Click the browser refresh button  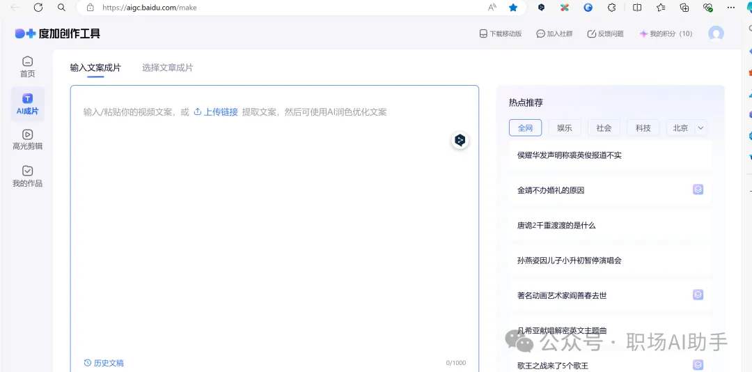(38, 7)
